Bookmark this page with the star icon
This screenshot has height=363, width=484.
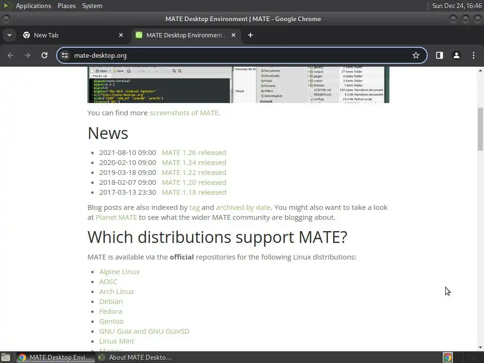[416, 55]
